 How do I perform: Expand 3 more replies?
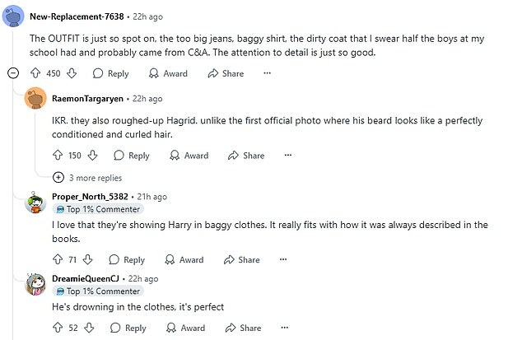click(x=87, y=177)
